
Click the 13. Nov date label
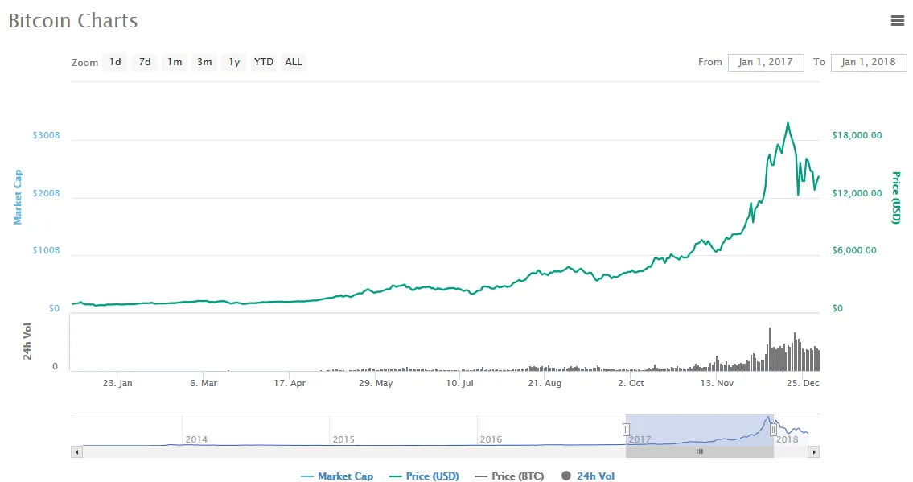pos(717,383)
